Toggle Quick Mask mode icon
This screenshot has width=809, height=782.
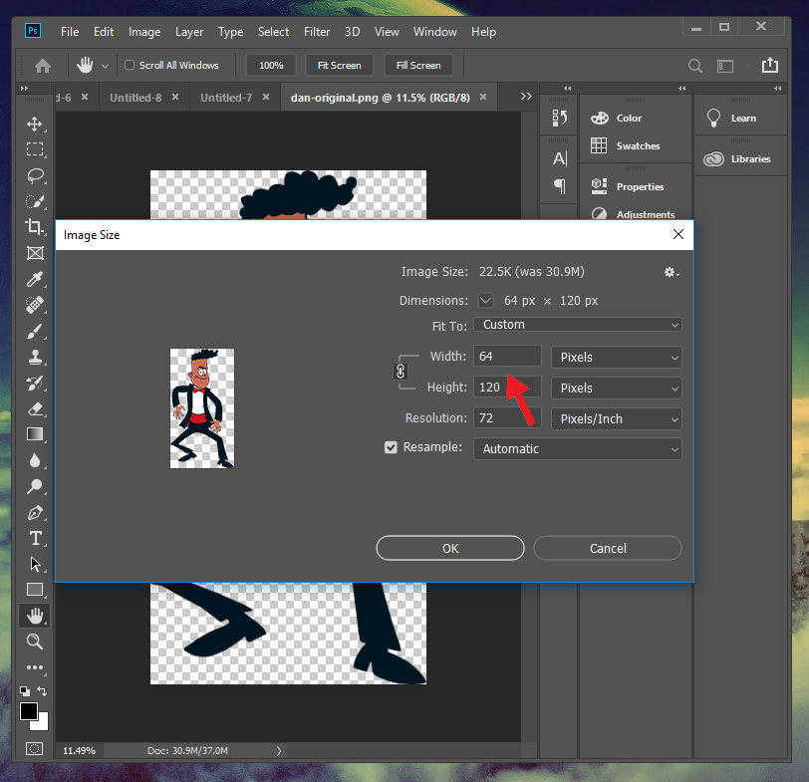pyautogui.click(x=35, y=749)
